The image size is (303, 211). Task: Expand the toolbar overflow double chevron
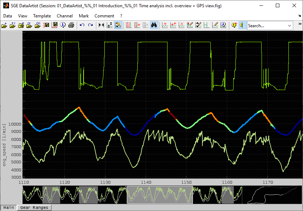(300, 24)
